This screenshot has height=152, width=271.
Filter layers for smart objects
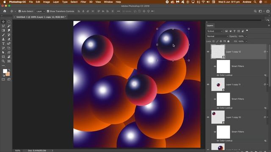[x=243, y=31]
